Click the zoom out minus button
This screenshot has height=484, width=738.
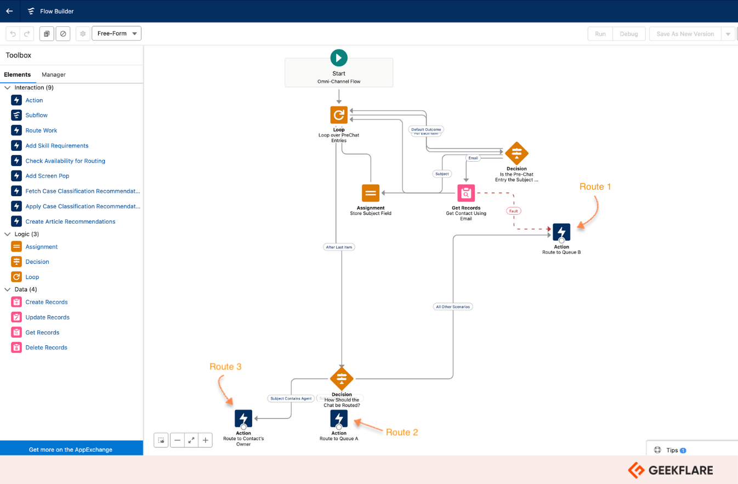point(177,440)
